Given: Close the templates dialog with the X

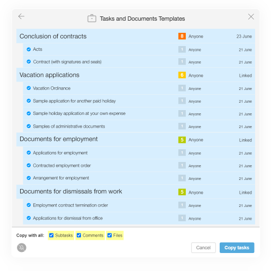Looking at the screenshot, I should point(251,17).
